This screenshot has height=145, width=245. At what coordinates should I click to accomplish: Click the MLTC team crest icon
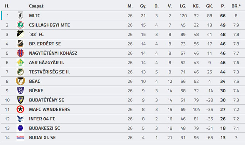tap(20, 15)
